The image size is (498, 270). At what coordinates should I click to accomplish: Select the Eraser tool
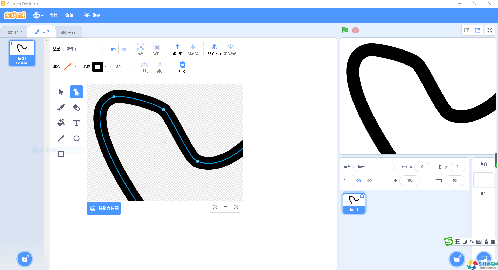click(77, 107)
